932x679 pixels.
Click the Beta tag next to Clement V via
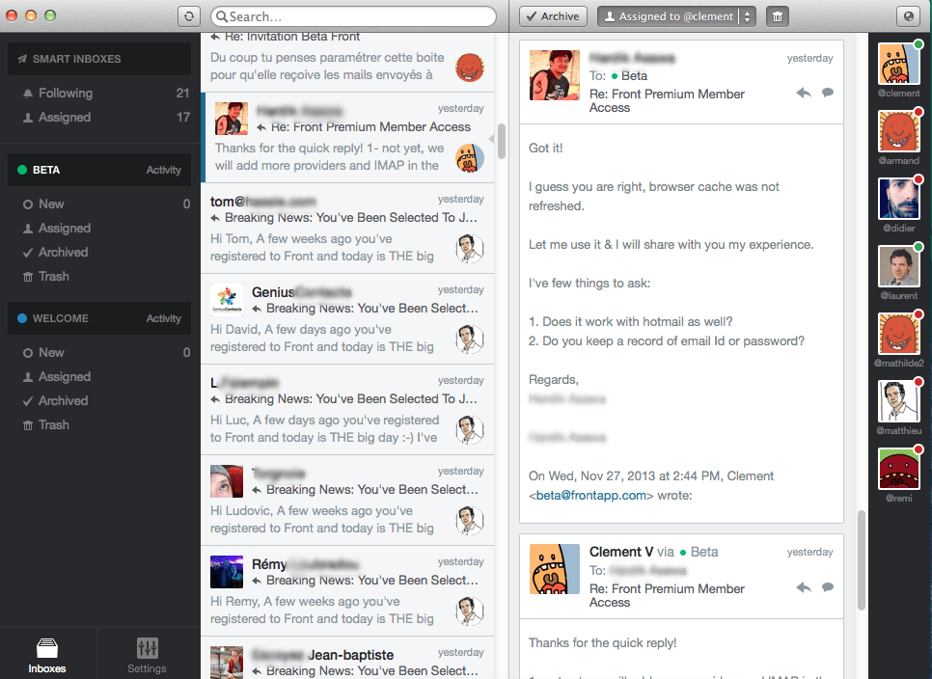[699, 552]
